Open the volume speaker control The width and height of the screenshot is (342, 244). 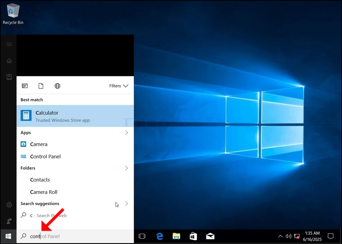(x=288, y=236)
